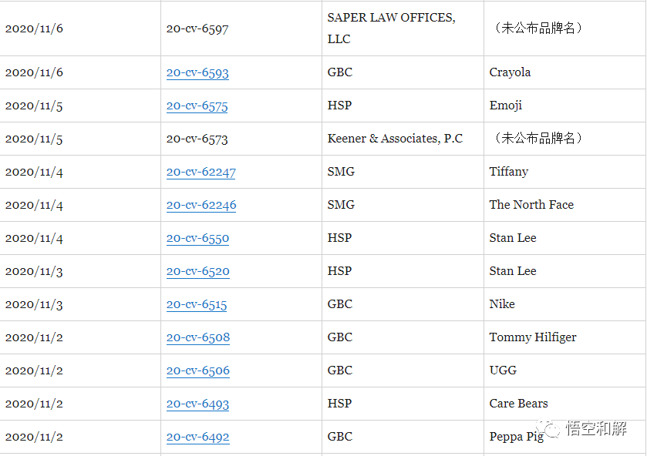The height and width of the screenshot is (456, 647).
Task: Open case link 20-cv-6520
Action: click(197, 271)
